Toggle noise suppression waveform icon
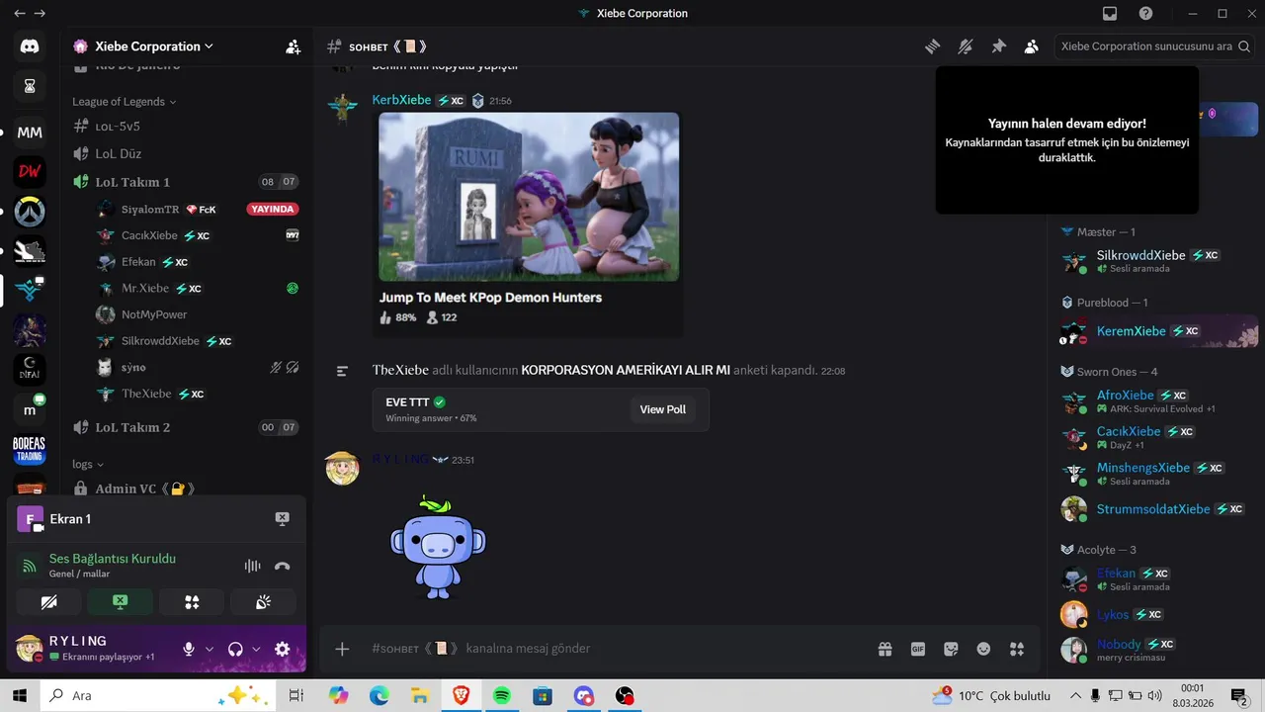 [253, 566]
